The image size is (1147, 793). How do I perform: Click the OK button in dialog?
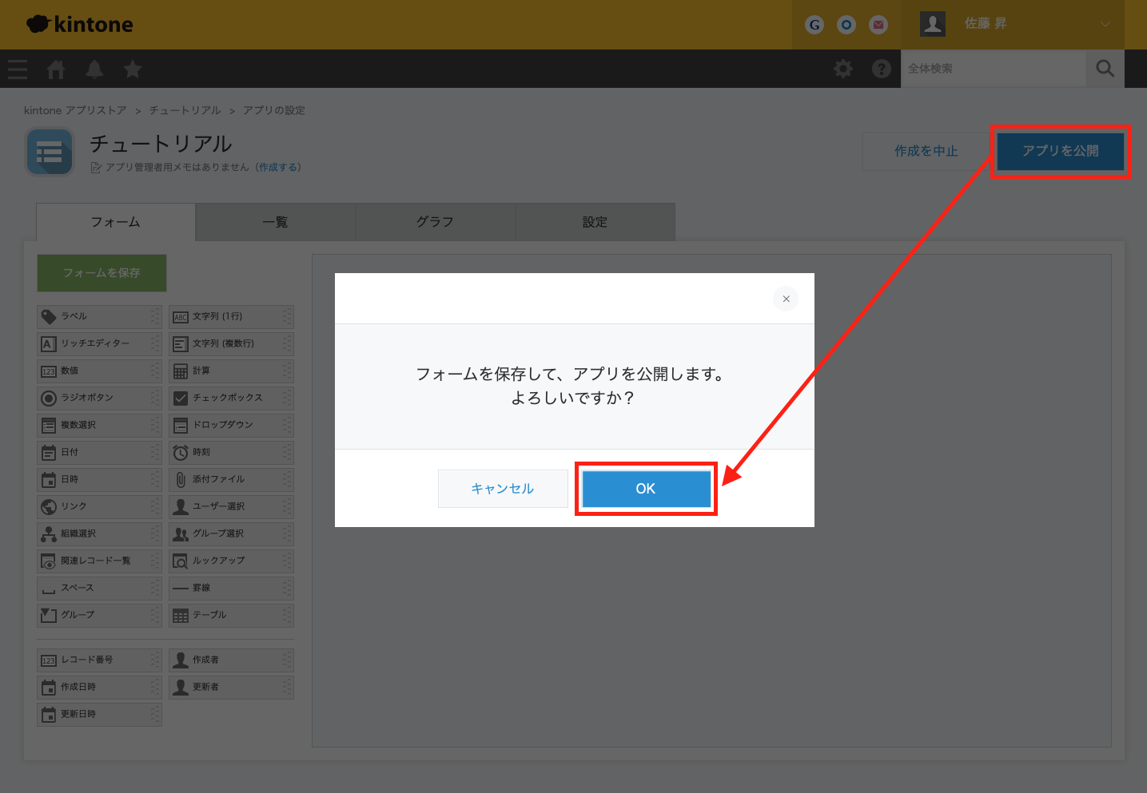646,489
